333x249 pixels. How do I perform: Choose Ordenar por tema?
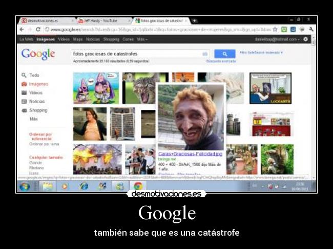(x=44, y=144)
